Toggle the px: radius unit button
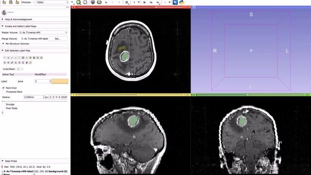 47,97
